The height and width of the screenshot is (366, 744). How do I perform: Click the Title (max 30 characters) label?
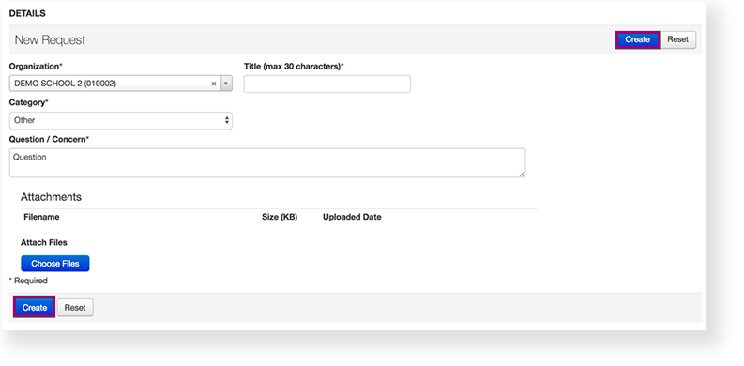pyautogui.click(x=294, y=67)
